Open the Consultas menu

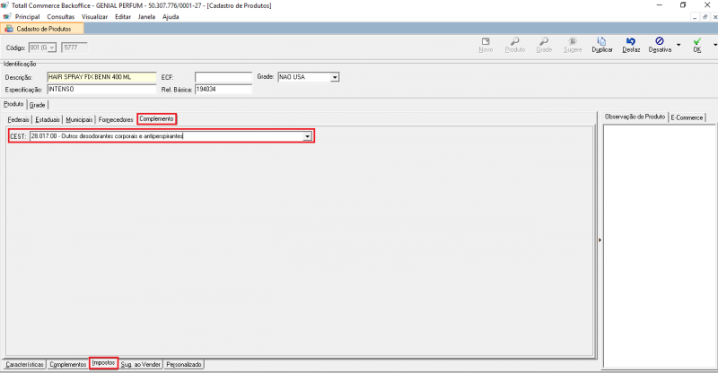click(61, 16)
